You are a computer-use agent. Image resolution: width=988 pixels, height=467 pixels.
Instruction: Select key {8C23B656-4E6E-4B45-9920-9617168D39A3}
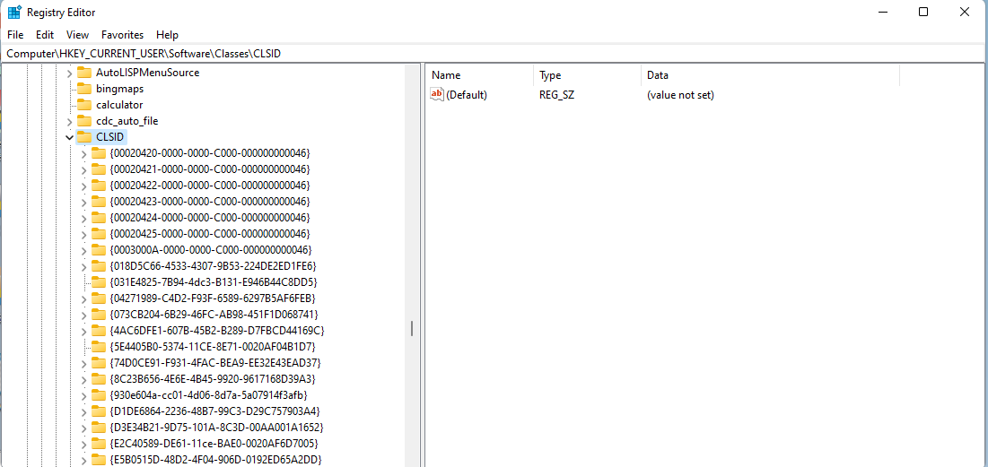213,379
